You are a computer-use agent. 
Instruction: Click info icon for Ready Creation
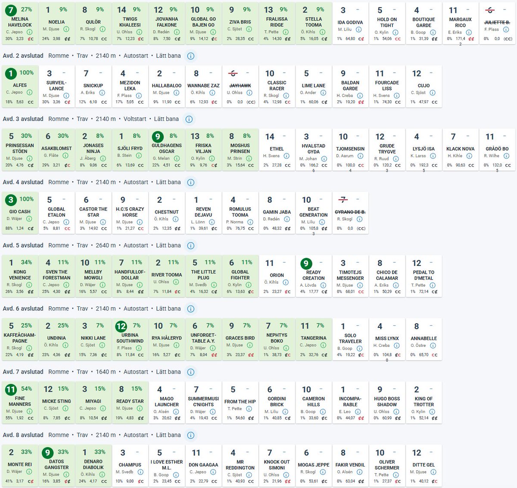[323, 285]
